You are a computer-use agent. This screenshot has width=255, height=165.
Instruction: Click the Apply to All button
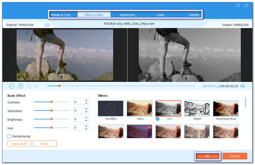19,144
